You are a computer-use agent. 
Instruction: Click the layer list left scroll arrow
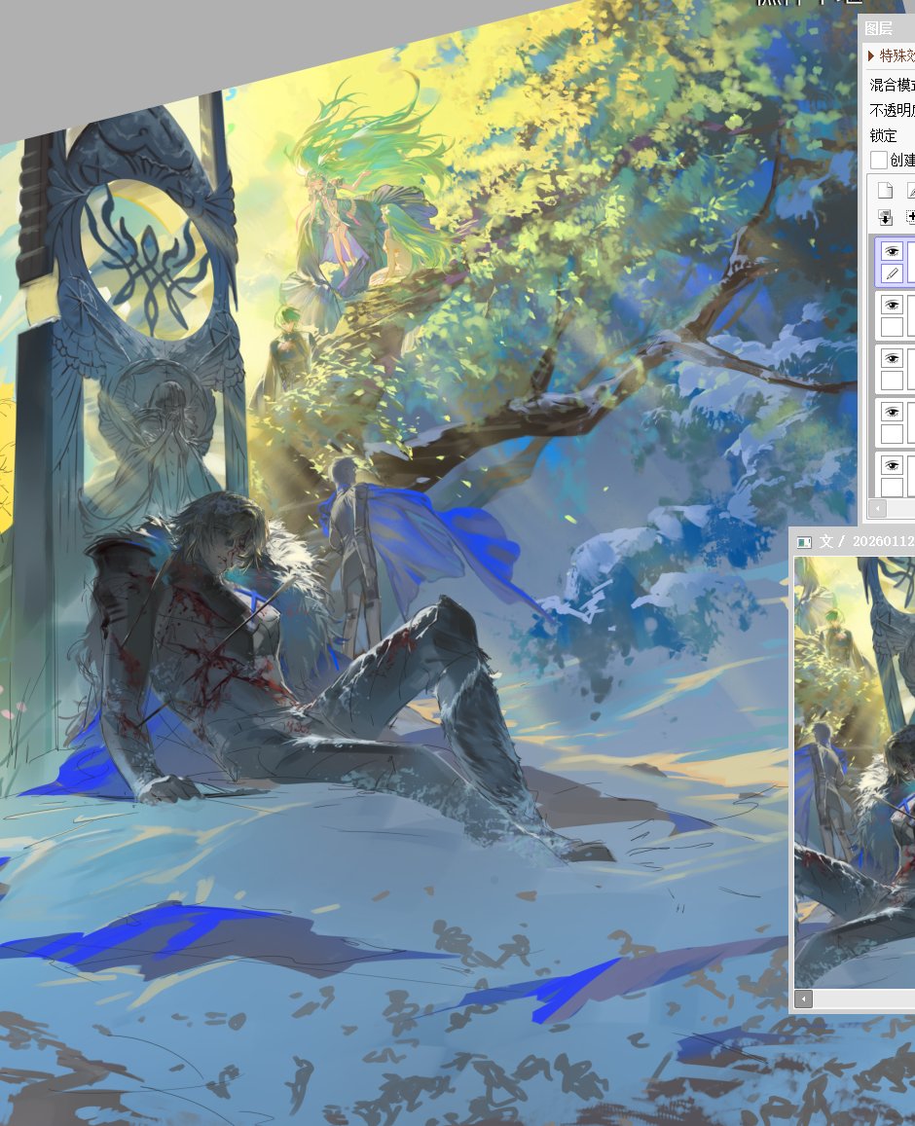click(x=877, y=508)
